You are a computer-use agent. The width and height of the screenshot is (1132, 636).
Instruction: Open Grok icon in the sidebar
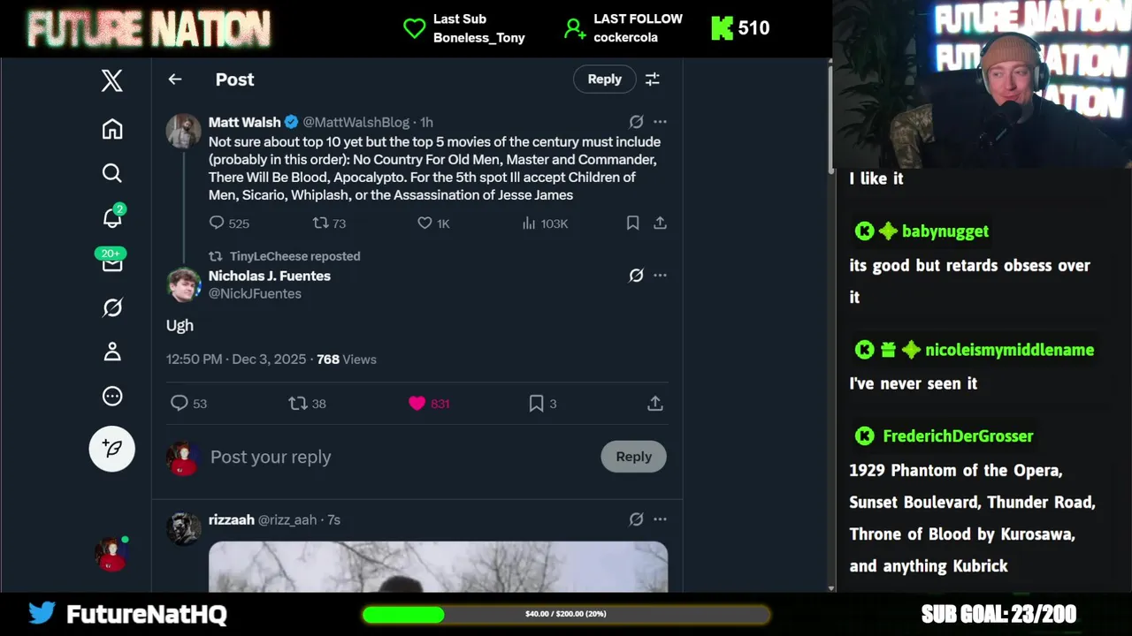point(111,307)
